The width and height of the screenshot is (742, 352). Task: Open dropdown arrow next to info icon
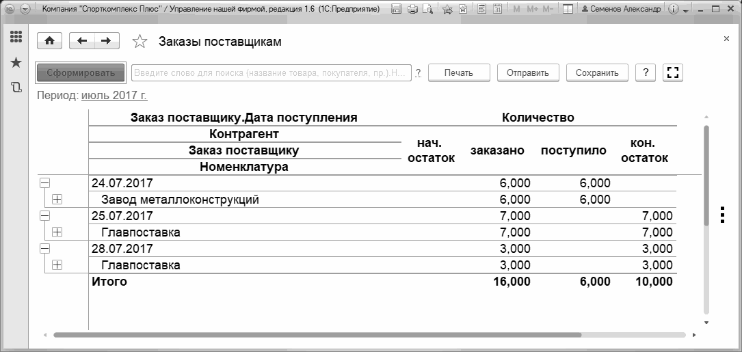pos(685,10)
